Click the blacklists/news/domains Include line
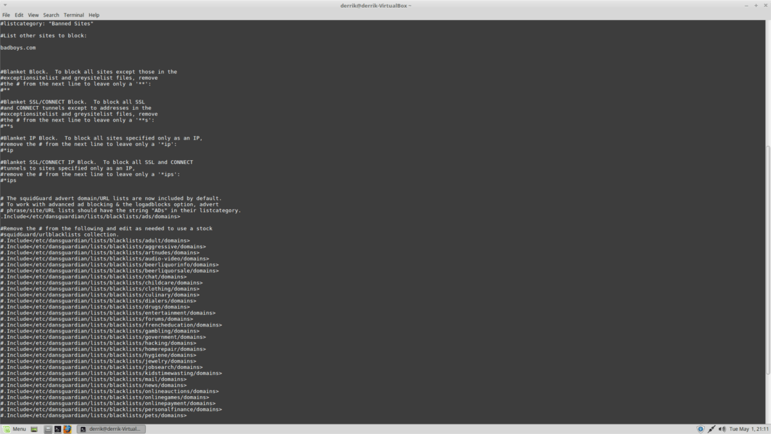 click(x=93, y=385)
